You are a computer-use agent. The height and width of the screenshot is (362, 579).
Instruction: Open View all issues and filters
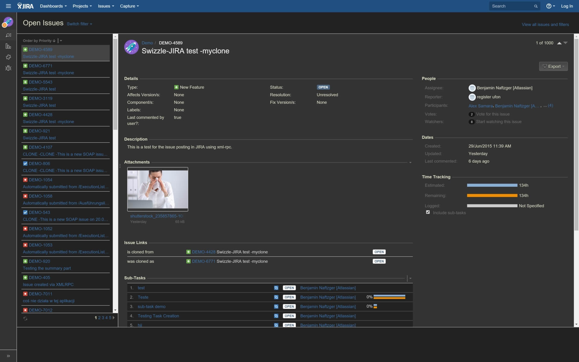pyautogui.click(x=545, y=24)
